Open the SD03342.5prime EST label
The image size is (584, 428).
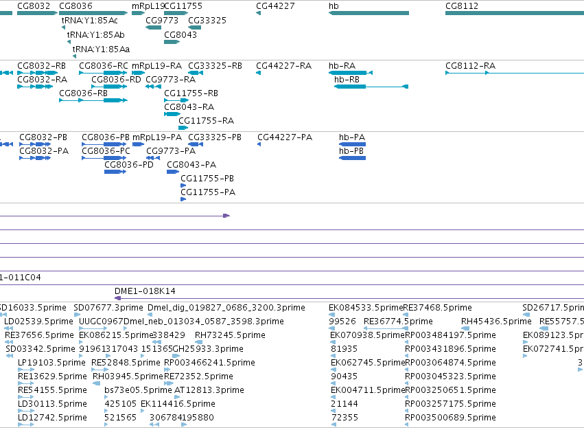pyautogui.click(x=40, y=349)
